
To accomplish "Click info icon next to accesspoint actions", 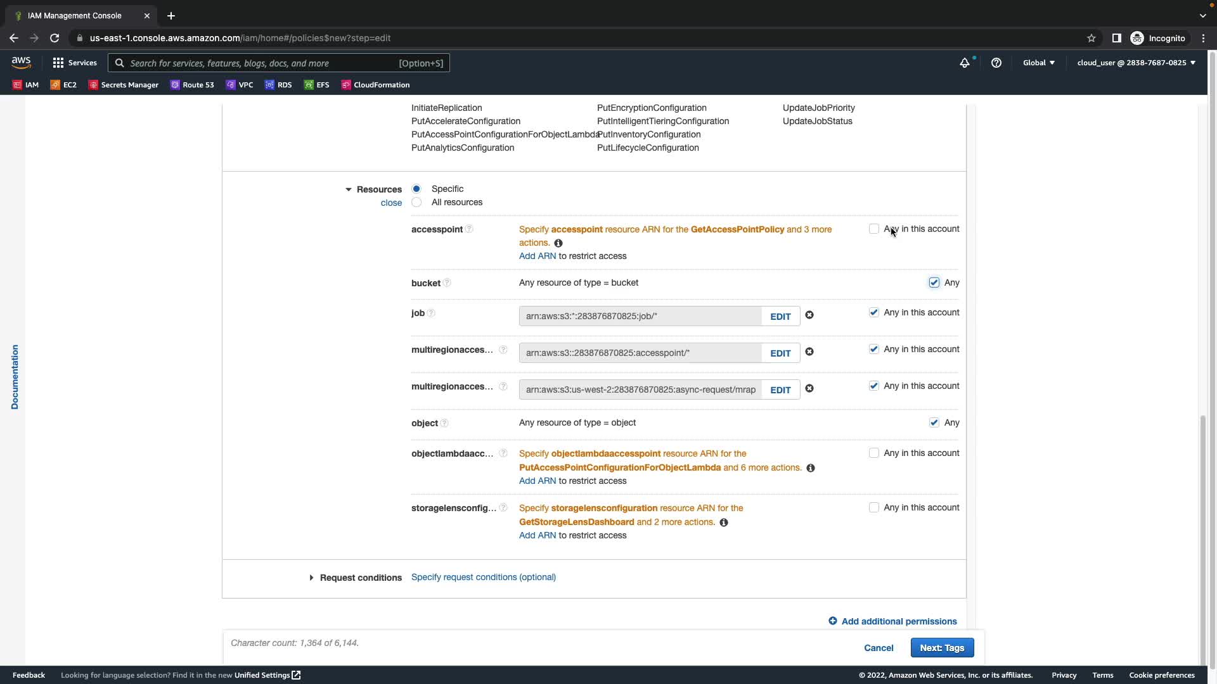I will [x=558, y=243].
